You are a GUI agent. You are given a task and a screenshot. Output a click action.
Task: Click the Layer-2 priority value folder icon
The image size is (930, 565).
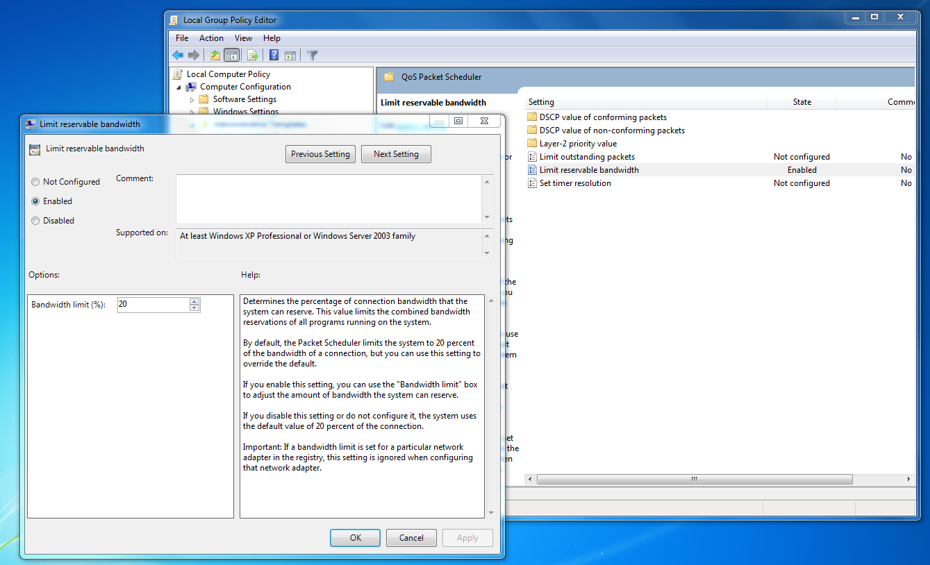tap(532, 144)
